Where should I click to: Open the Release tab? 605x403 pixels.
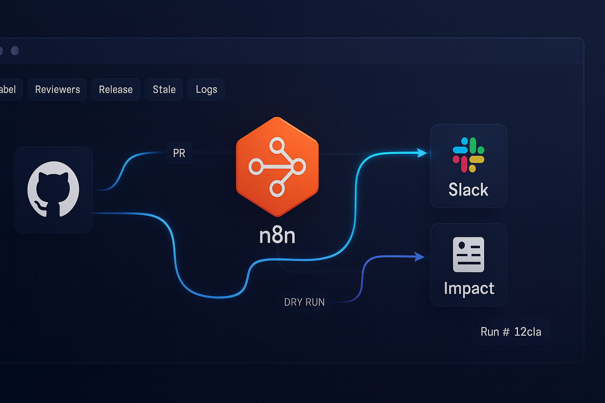click(116, 90)
